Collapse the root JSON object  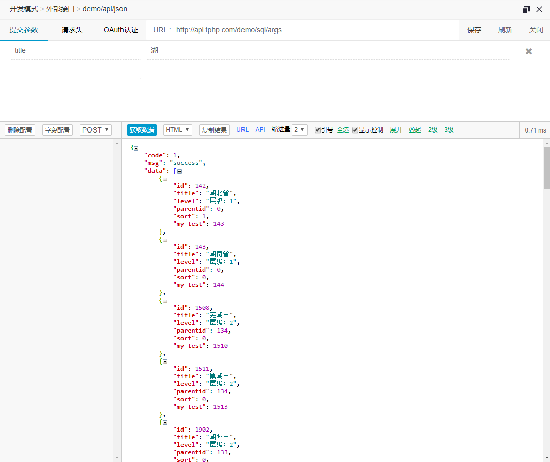coord(136,149)
